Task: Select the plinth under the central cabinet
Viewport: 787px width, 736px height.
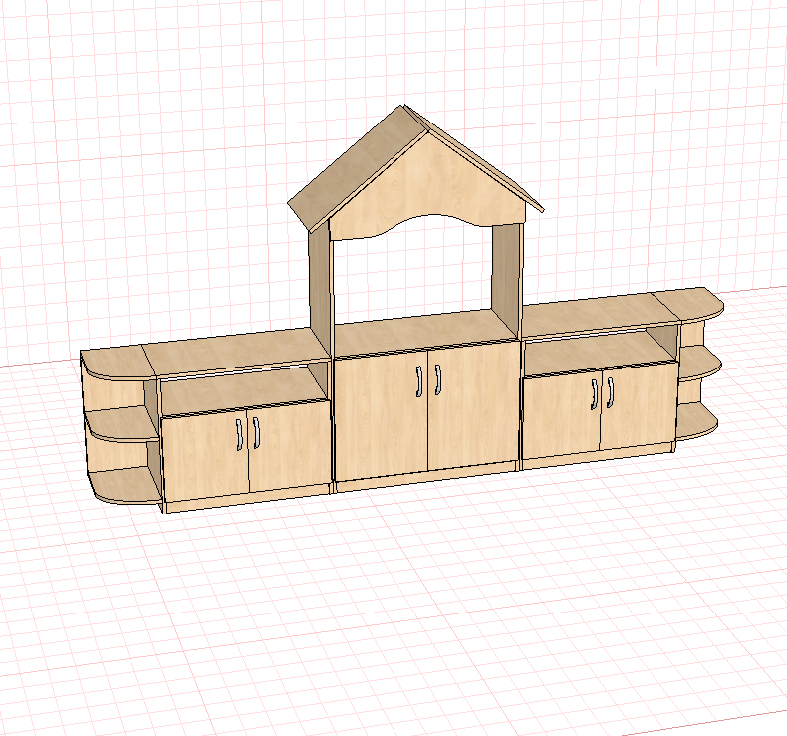Action: (x=426, y=478)
